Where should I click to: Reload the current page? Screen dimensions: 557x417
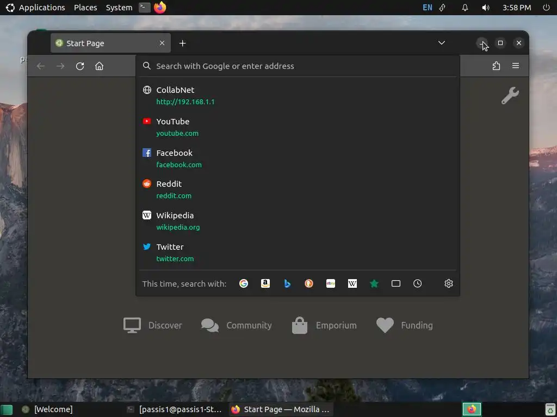[80, 66]
